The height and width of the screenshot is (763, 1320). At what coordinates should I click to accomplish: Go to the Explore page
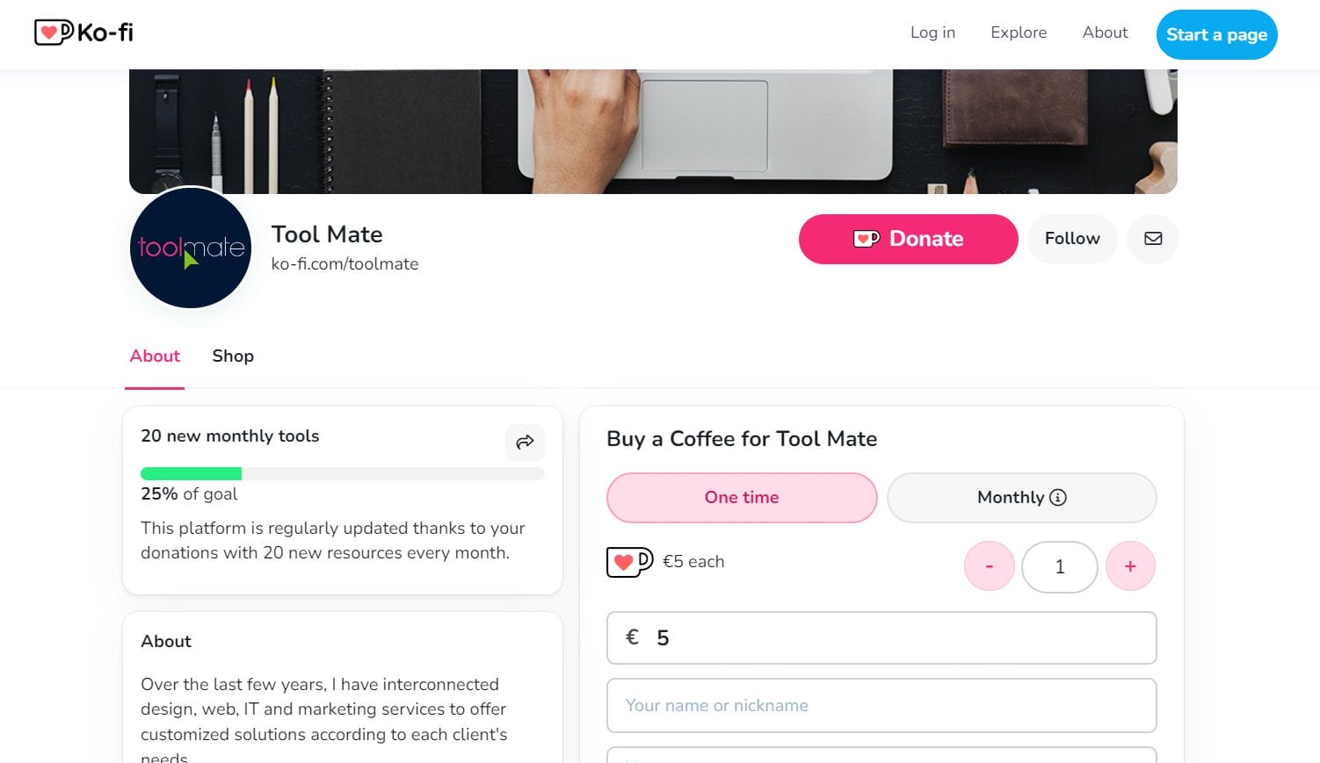[x=1019, y=32]
